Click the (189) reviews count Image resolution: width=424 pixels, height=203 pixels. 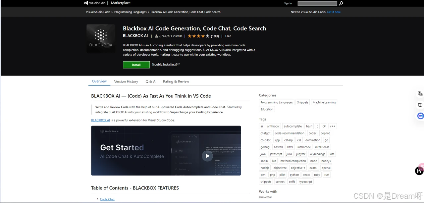pos(215,36)
